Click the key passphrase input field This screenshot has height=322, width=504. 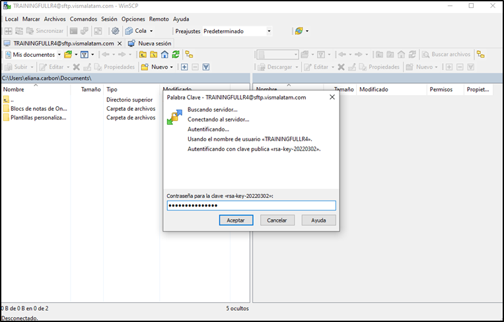(x=252, y=205)
